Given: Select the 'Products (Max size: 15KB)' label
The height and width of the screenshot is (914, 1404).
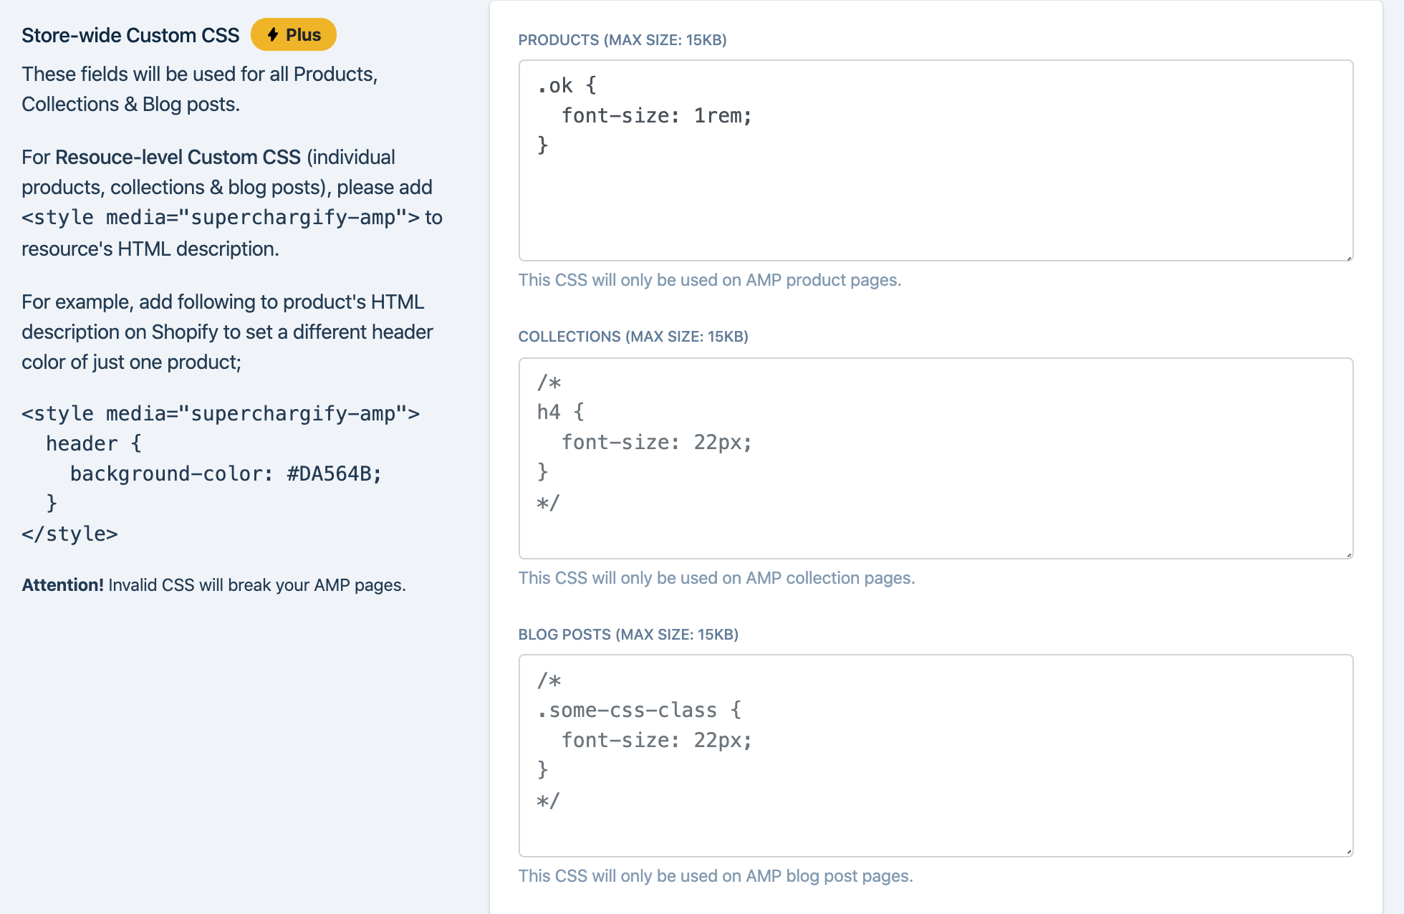Looking at the screenshot, I should click(x=622, y=40).
